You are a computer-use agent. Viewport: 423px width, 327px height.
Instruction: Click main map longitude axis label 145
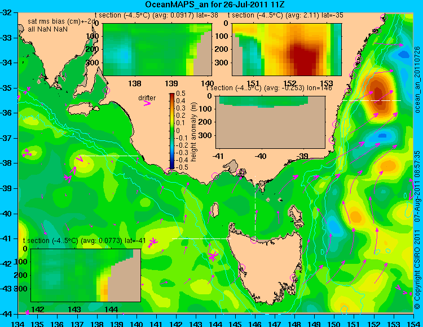click(235, 324)
